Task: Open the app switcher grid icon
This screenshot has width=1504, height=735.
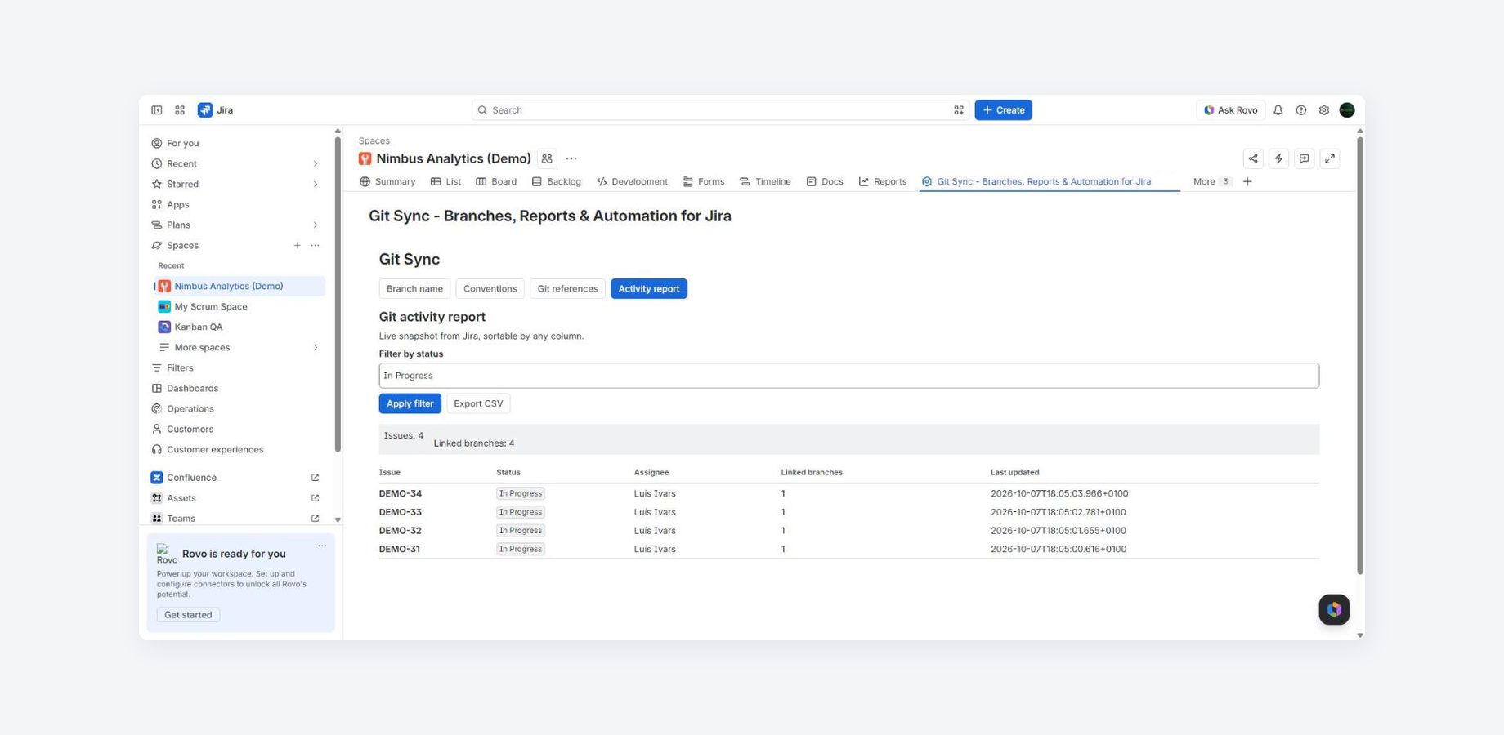Action: 180,110
